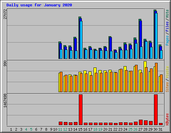The width and height of the screenshot is (171, 133).
Task: Click day label 31 on the x-axis
Action: pos(160,129)
